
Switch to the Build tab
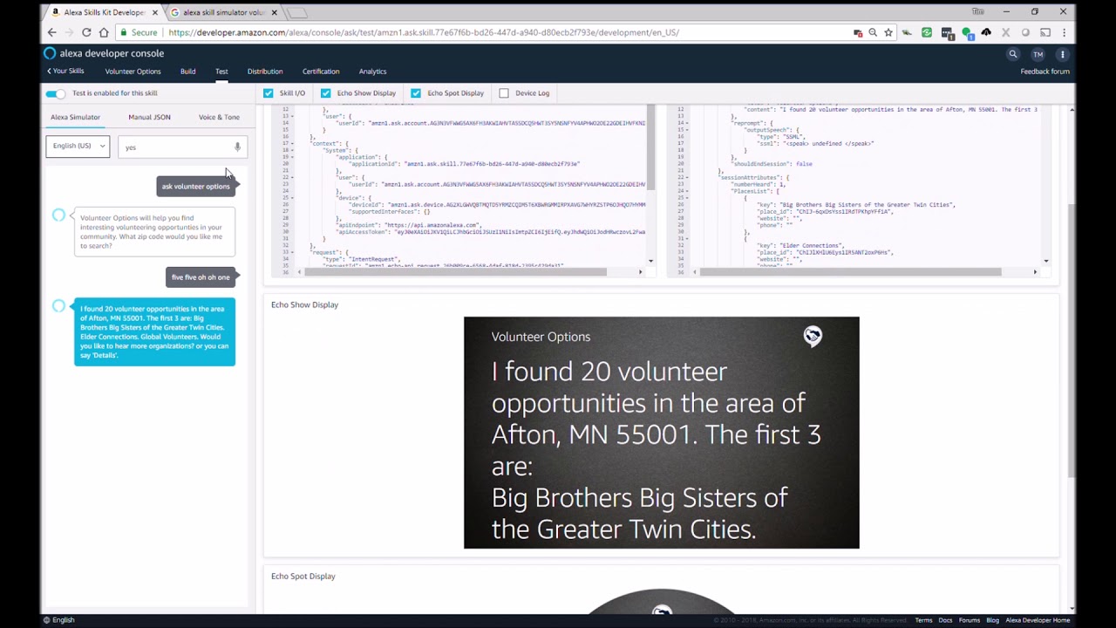pos(187,72)
